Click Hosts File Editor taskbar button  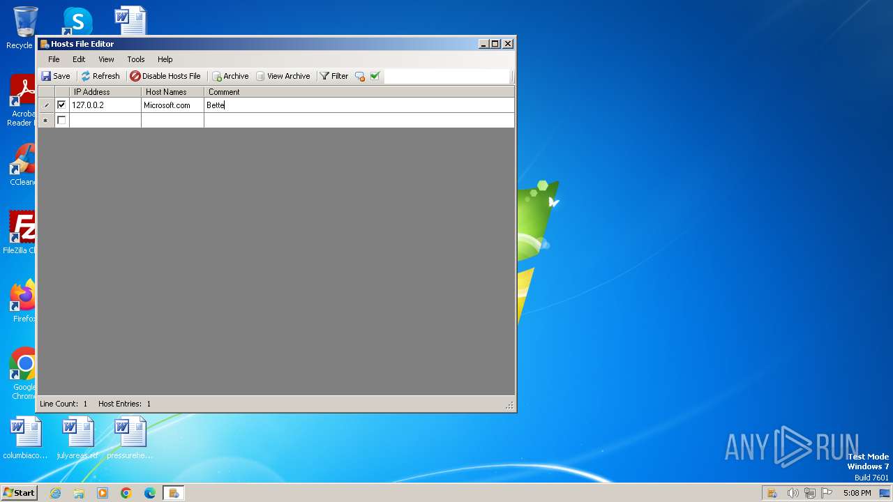tap(174, 493)
